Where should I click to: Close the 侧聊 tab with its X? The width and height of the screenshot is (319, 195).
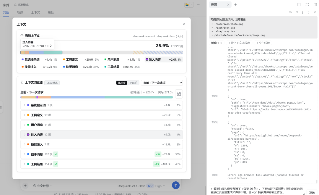click(228, 5)
